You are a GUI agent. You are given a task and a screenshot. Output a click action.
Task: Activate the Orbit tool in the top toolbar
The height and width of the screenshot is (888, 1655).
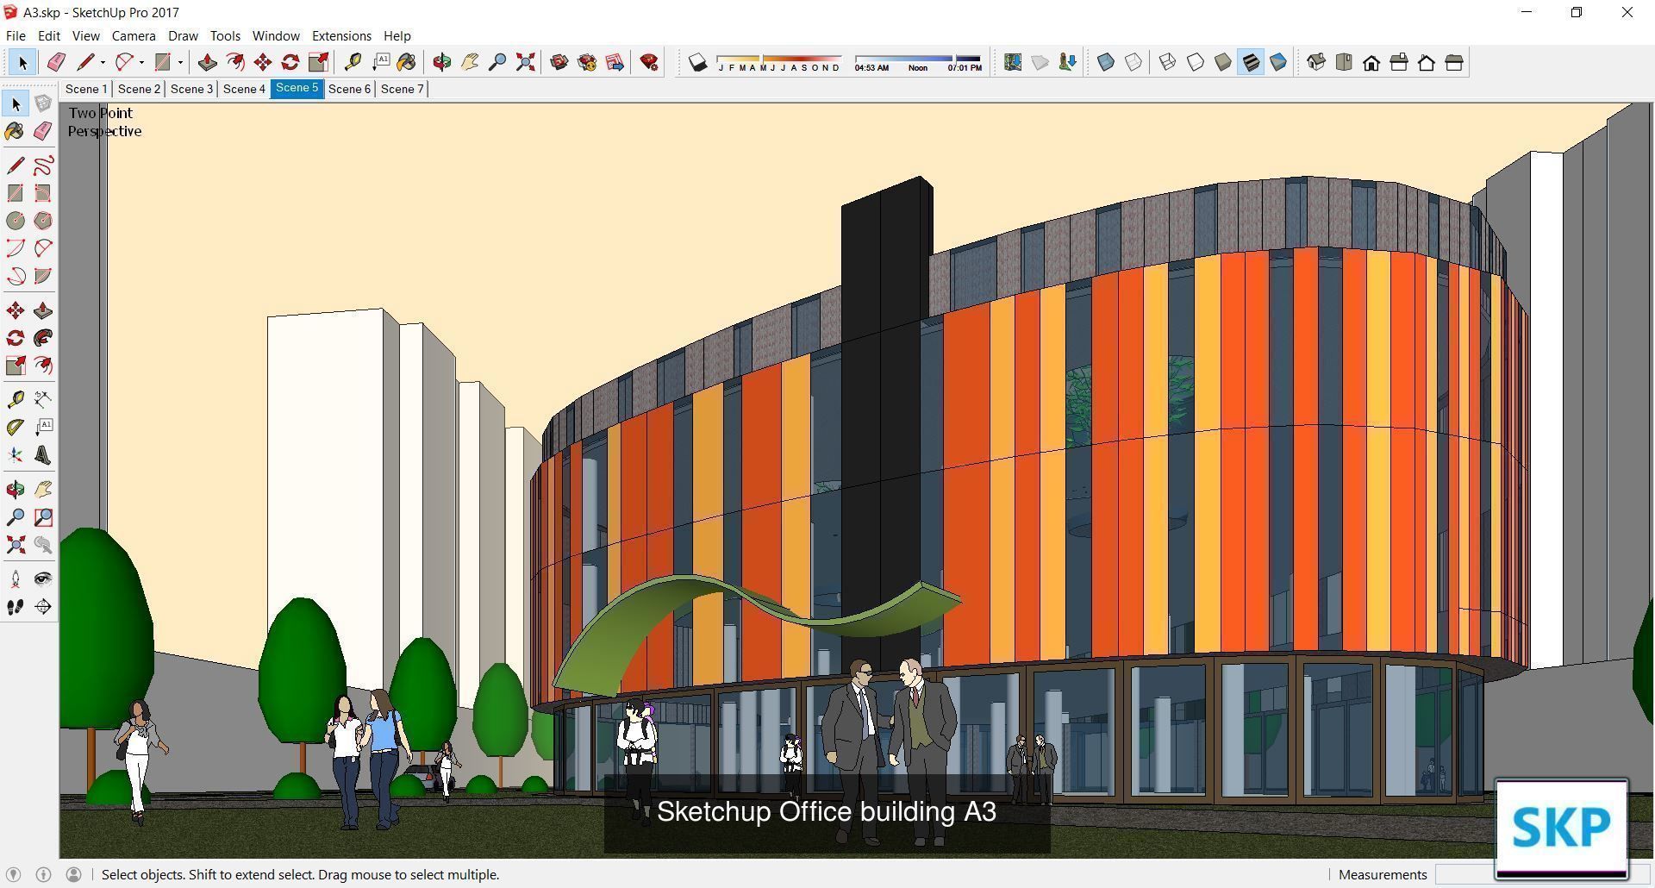[442, 62]
